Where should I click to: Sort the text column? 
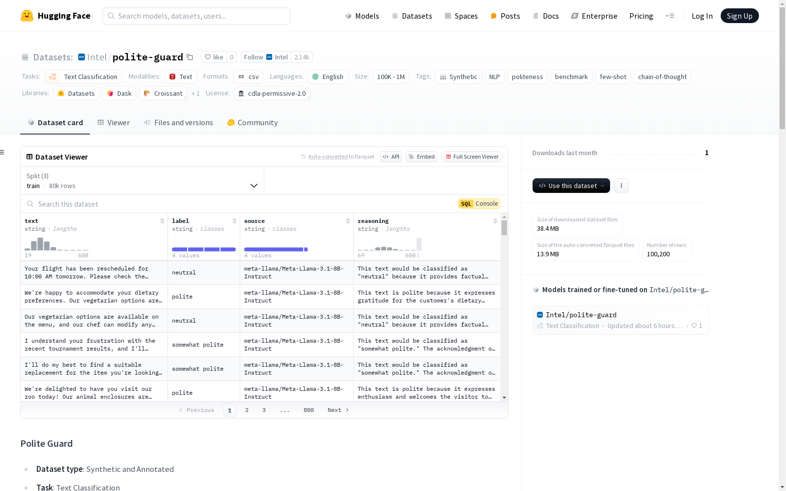coord(162,221)
